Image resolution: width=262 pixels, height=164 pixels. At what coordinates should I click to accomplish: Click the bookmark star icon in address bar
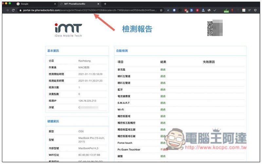tap(161, 10)
